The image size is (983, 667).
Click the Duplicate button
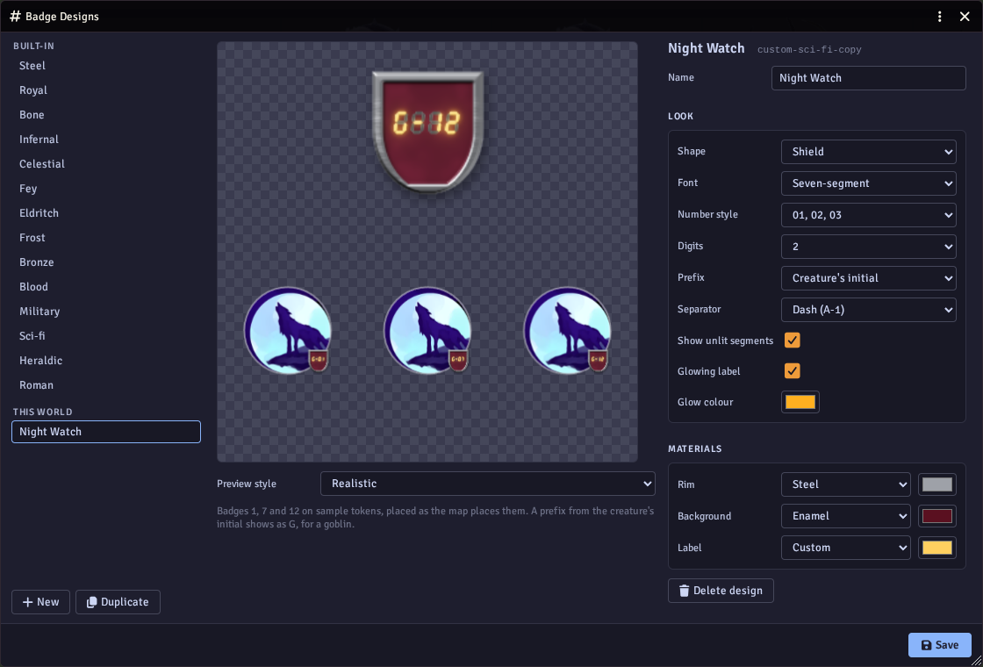click(x=118, y=602)
